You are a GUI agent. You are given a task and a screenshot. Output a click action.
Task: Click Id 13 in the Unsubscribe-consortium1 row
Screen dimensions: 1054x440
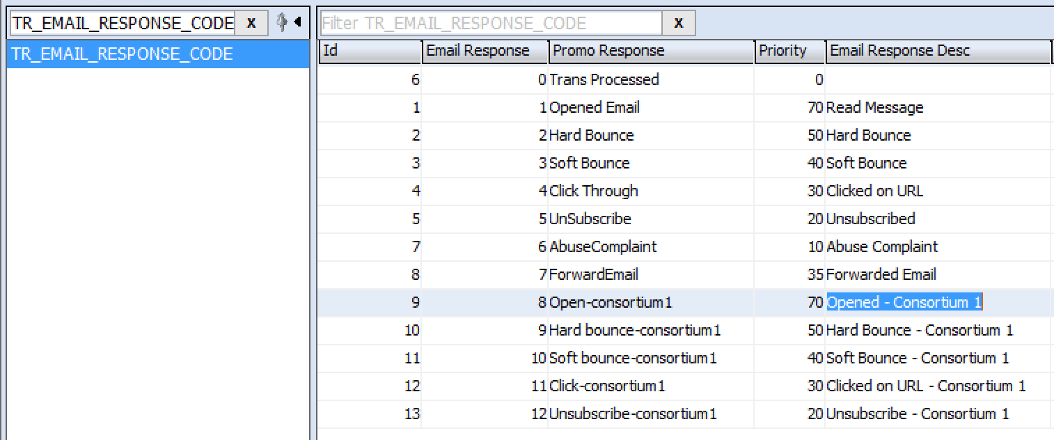pyautogui.click(x=370, y=414)
